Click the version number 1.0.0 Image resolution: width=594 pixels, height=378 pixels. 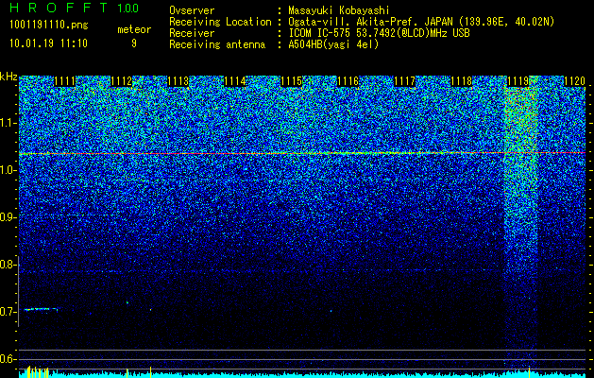click(128, 9)
